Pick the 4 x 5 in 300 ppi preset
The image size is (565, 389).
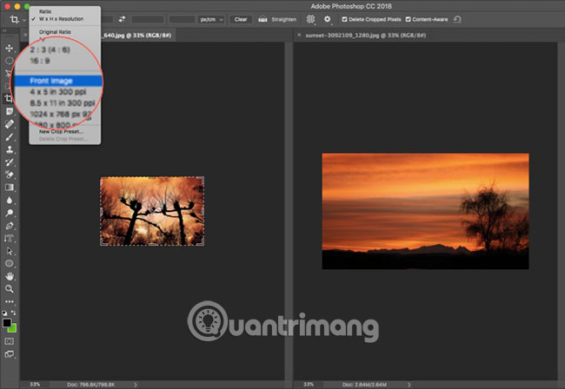click(58, 92)
